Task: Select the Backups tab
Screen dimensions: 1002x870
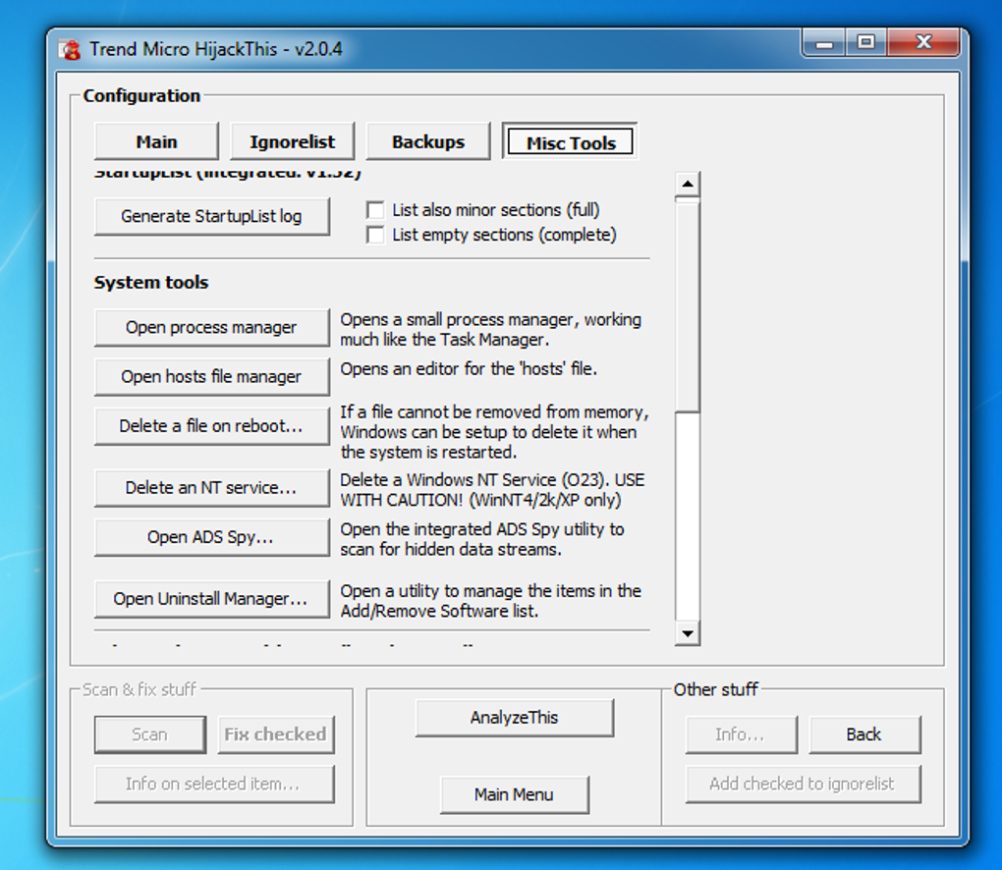Action: pos(428,141)
